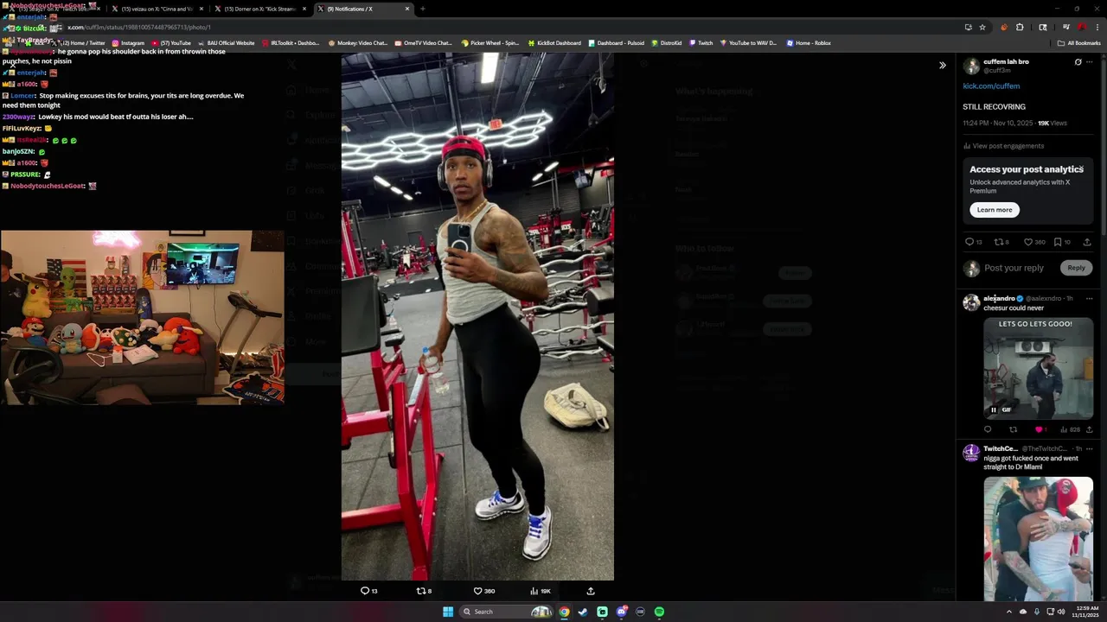Open Discord from the taskbar
This screenshot has height=622, width=1107.
coord(621,612)
